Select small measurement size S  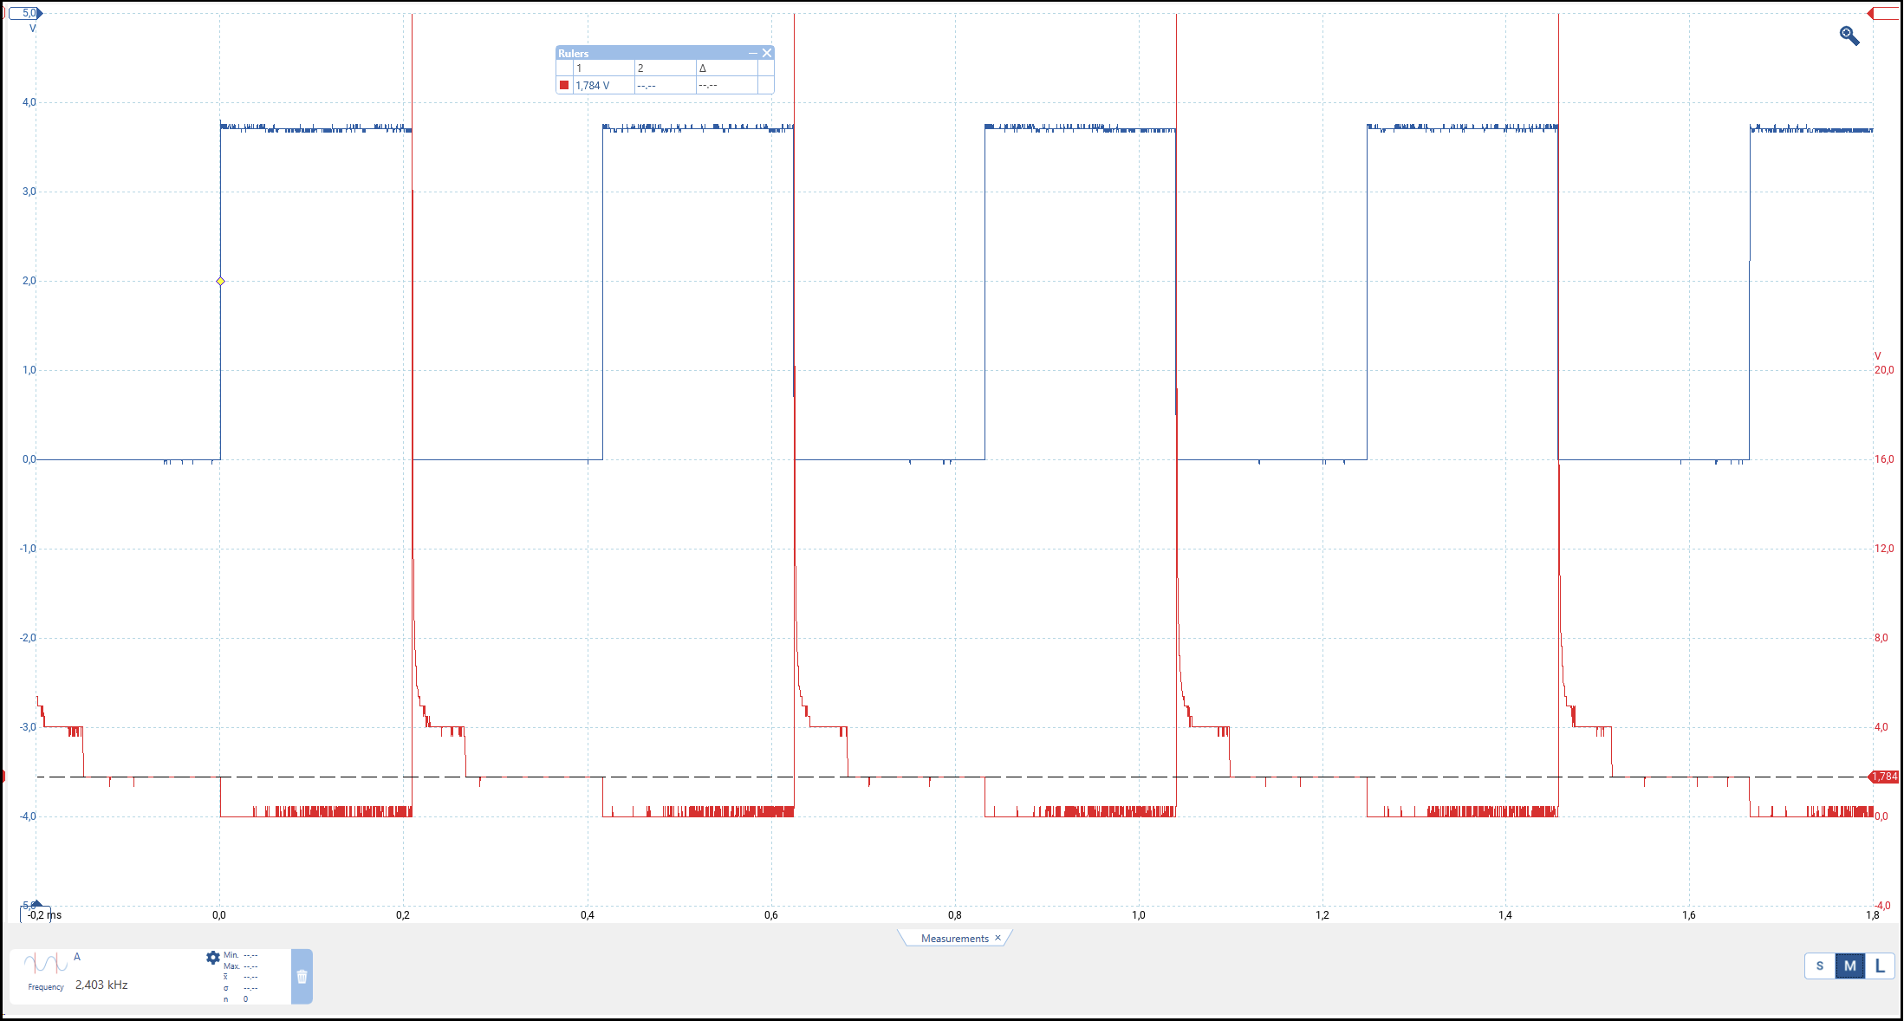pyautogui.click(x=1819, y=966)
